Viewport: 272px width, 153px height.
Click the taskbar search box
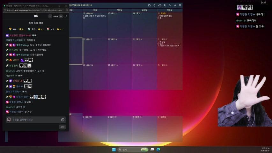tap(133, 149)
